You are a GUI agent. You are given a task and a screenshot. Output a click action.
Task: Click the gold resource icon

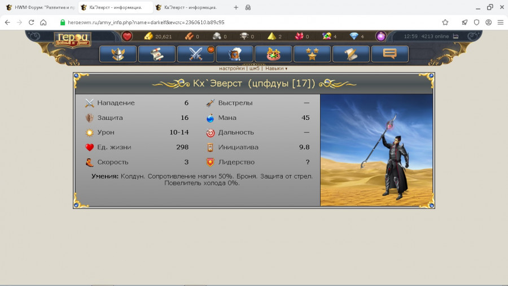148,36
